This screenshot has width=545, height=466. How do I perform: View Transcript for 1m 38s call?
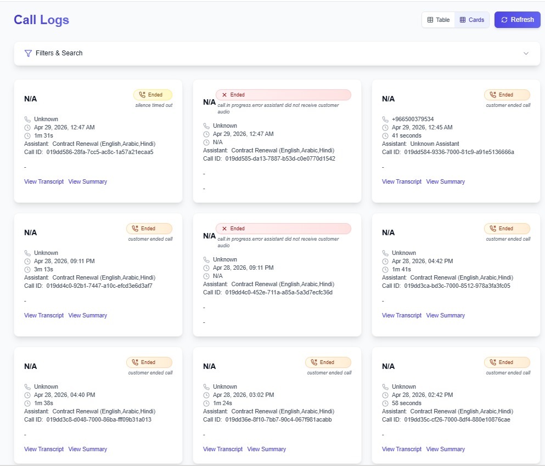(44, 449)
